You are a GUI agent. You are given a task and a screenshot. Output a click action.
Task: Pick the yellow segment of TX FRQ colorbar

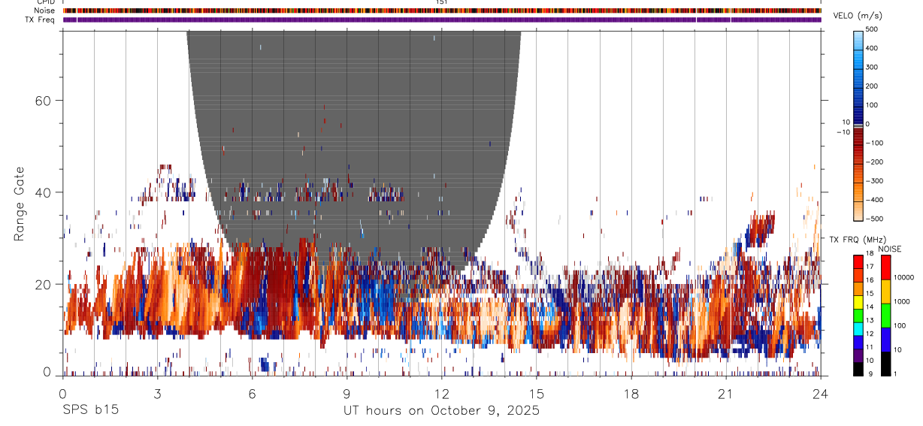pos(858,302)
